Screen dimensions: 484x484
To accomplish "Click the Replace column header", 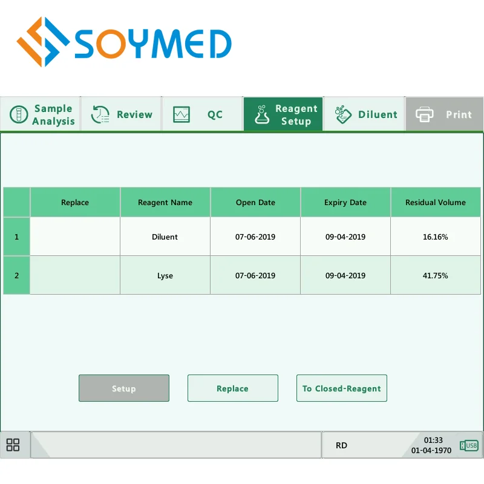I will point(75,202).
